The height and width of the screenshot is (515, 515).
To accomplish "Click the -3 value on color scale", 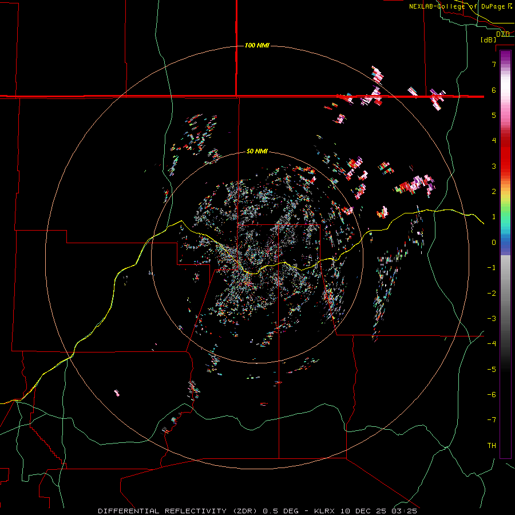I will pyautogui.click(x=492, y=319).
